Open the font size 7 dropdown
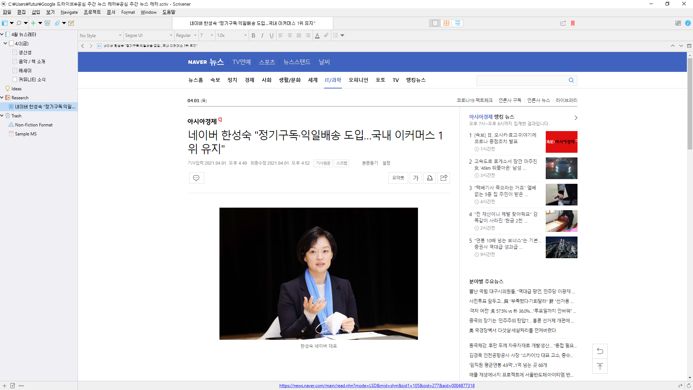This screenshot has width=693, height=390. [207, 35]
